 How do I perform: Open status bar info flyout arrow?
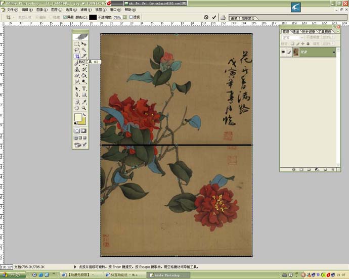point(75,266)
